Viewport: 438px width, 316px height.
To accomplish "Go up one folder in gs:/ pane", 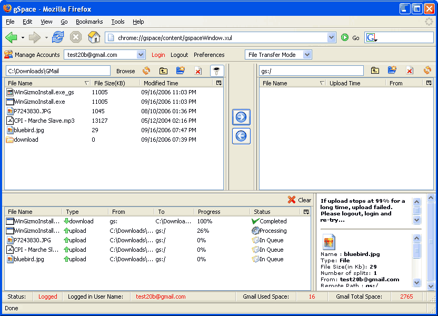I will click(x=375, y=71).
